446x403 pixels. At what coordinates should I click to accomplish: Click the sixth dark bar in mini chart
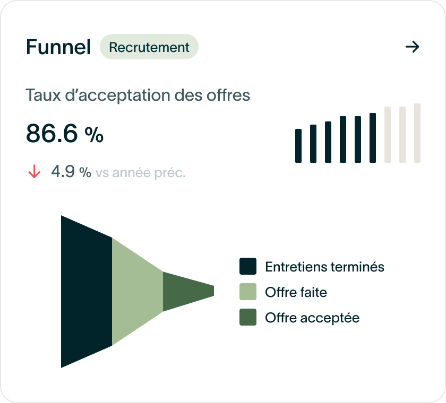click(x=373, y=138)
